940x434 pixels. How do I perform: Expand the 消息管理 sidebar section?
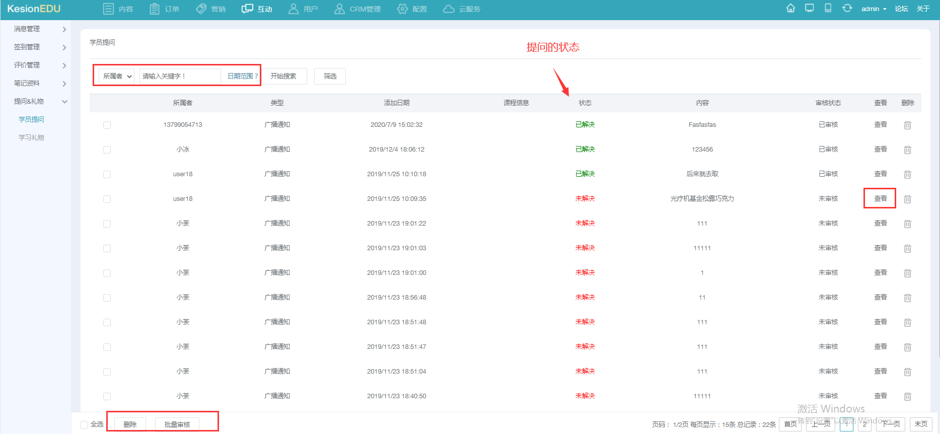40,29
